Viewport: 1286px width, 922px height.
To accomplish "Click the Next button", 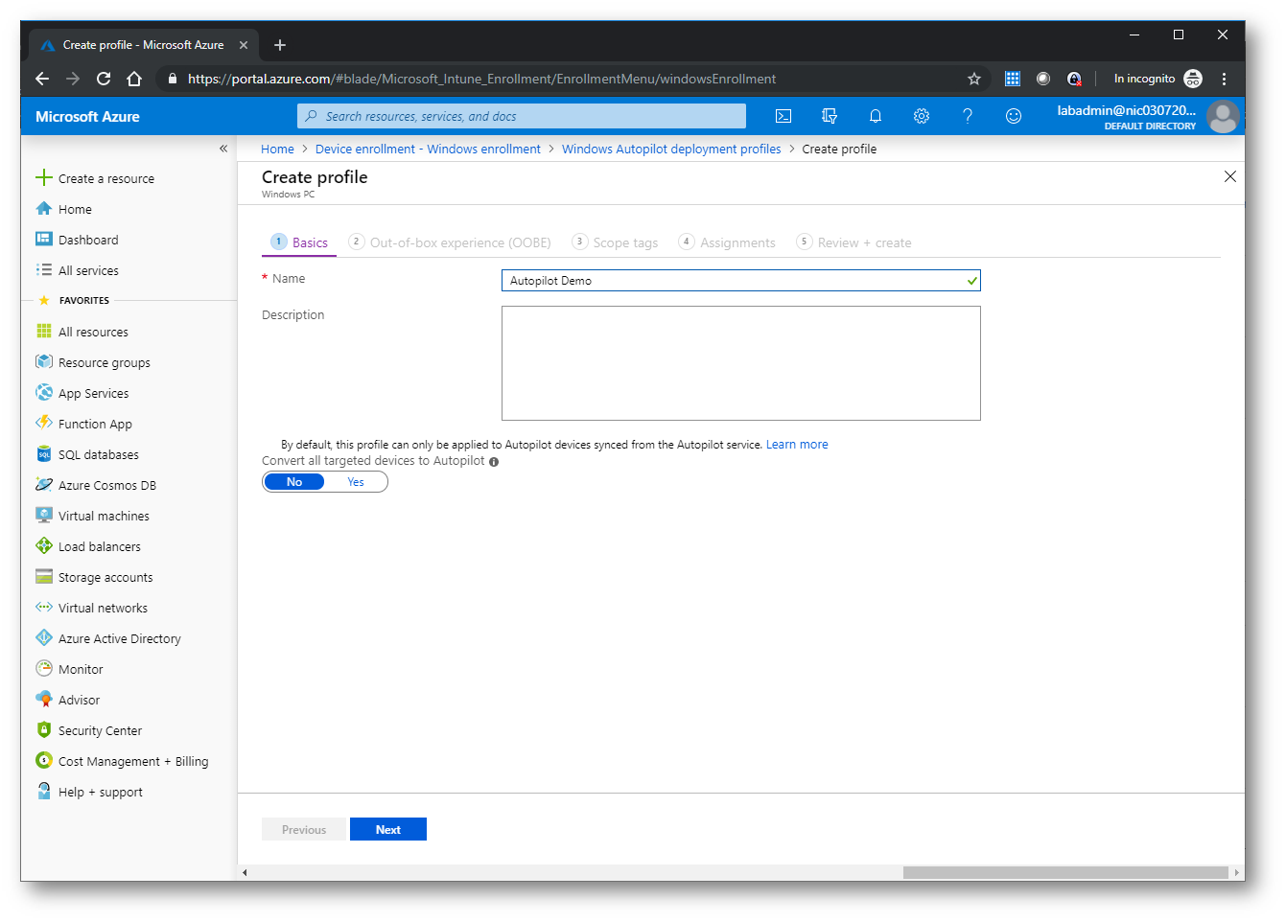I will point(388,830).
